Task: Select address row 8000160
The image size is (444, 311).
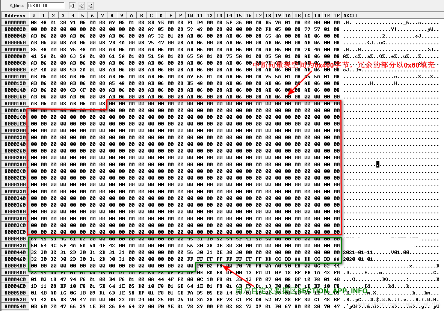Action: [x=15, y=97]
